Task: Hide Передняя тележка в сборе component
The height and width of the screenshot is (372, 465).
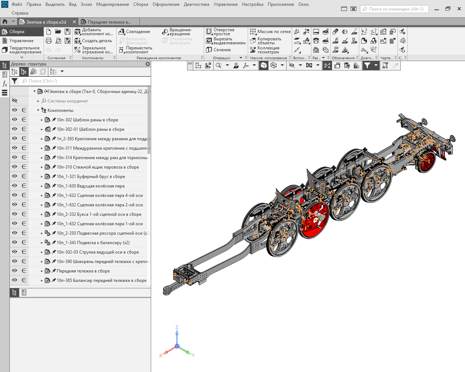Action: (15, 271)
